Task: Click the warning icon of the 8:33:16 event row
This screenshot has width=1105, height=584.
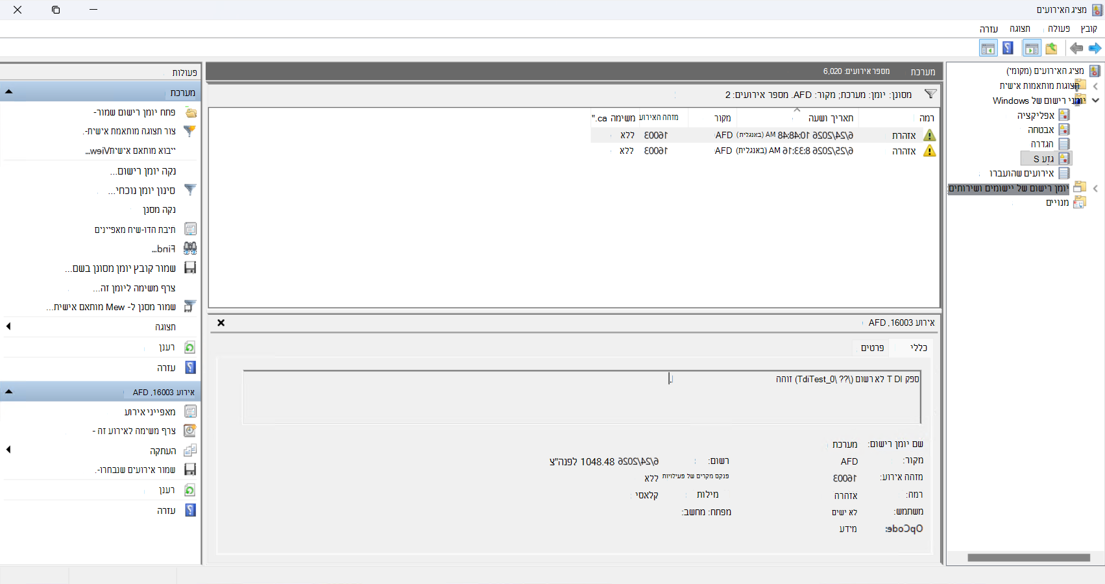Action: click(x=930, y=151)
